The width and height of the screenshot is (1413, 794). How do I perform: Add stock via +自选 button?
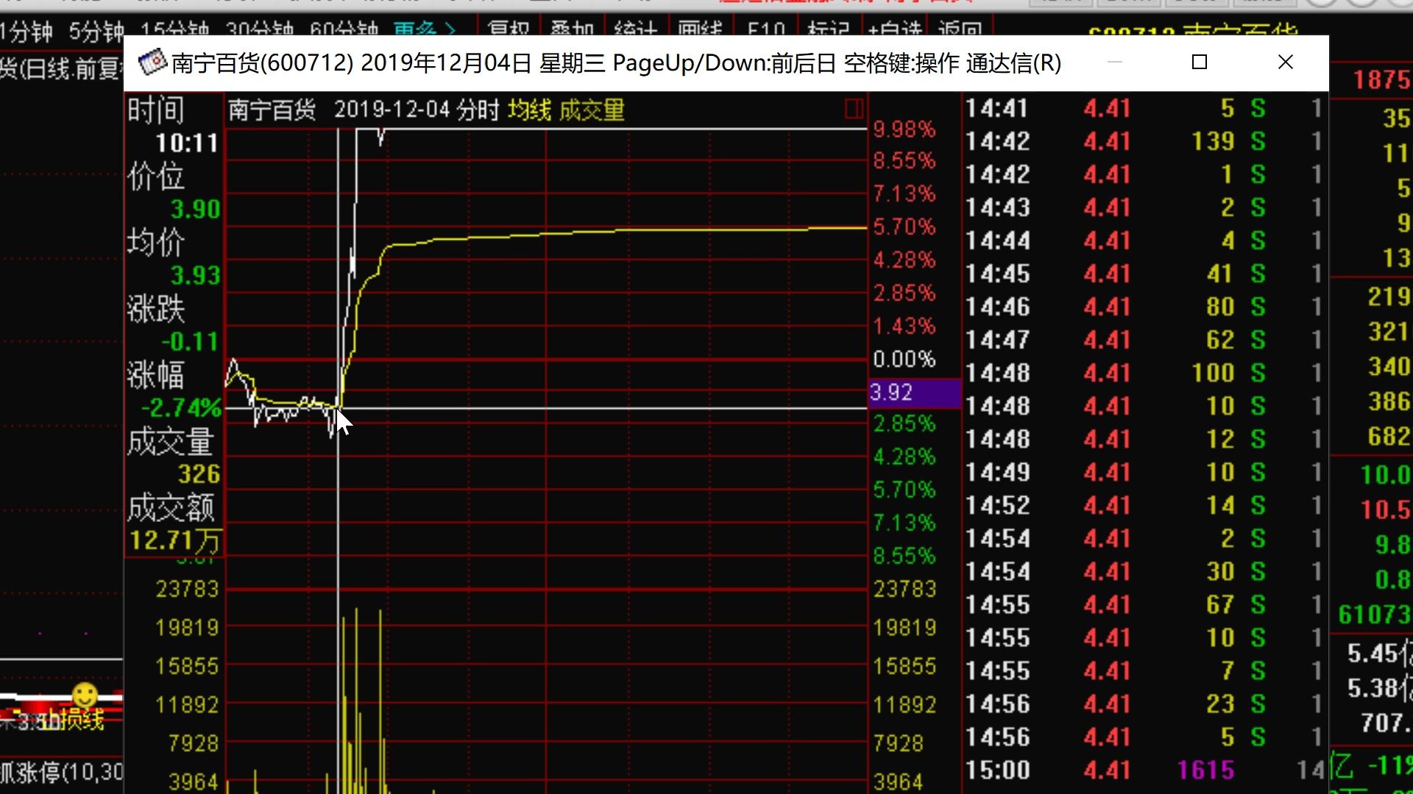click(895, 29)
